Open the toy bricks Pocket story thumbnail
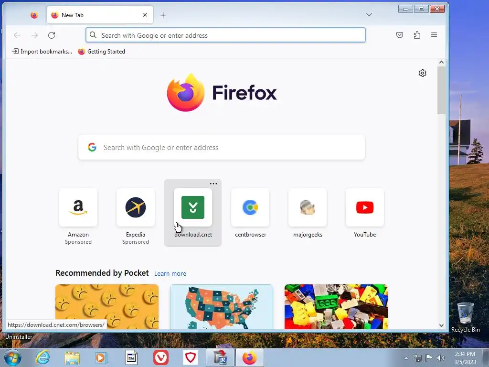 pos(336,306)
